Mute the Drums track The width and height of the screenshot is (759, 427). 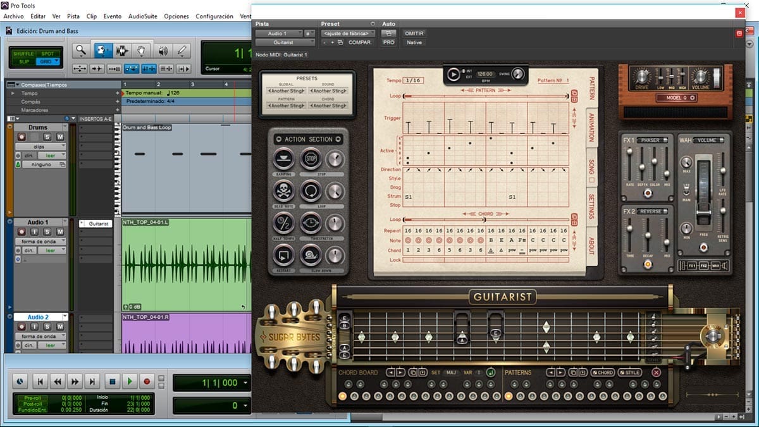59,137
